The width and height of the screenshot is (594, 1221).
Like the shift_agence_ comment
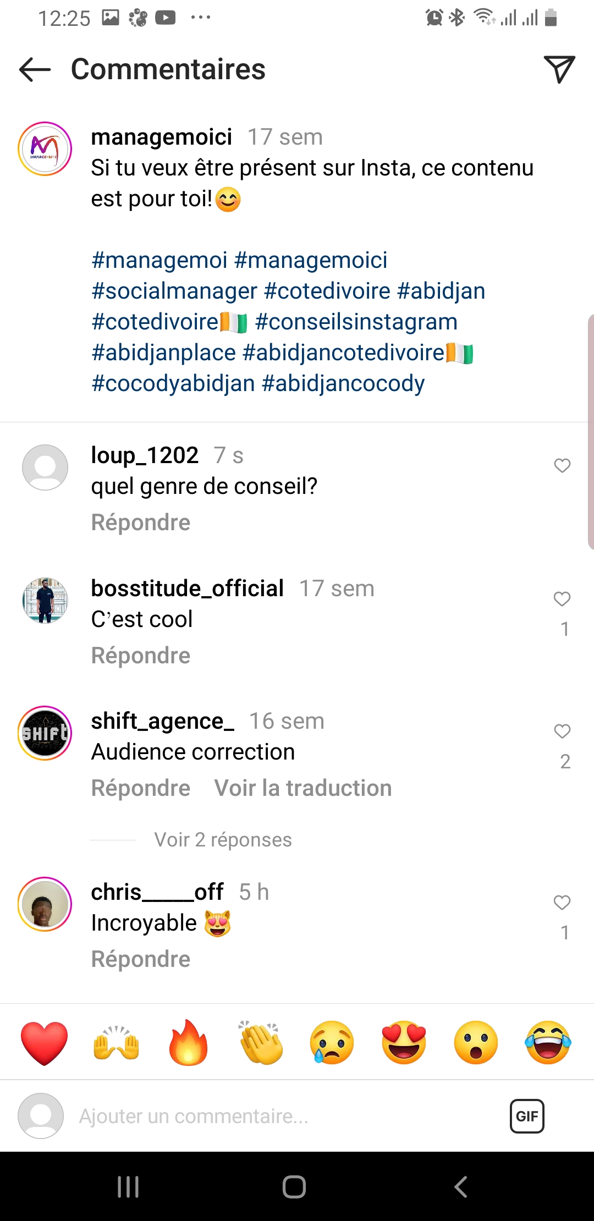point(562,732)
